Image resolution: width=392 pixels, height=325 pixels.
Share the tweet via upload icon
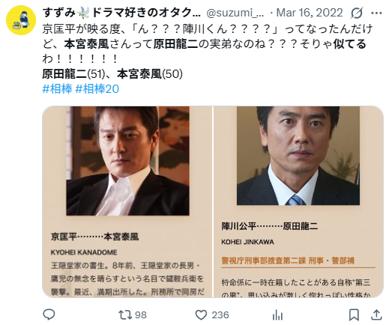tap(376, 315)
